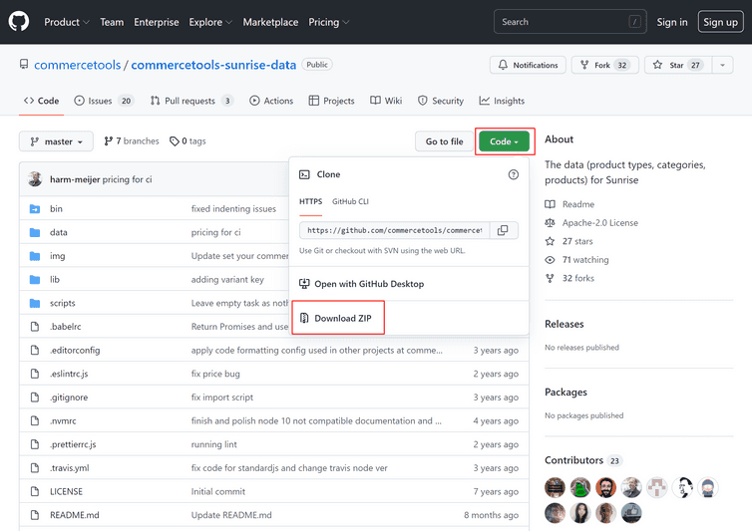Open Marketplace in the top nav
This screenshot has height=531, width=752.
click(270, 22)
